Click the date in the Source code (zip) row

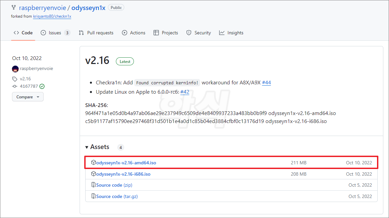360,185
